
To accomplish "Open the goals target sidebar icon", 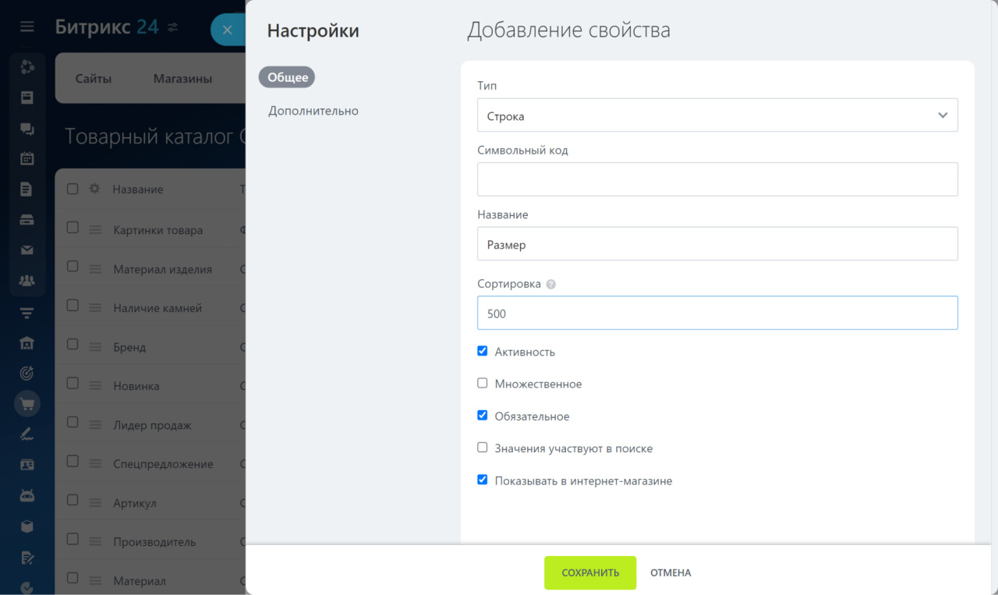I will (27, 374).
